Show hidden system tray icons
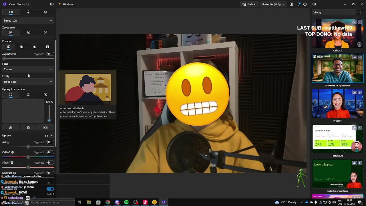Screen dimensions: 366x206 (302, 202)
